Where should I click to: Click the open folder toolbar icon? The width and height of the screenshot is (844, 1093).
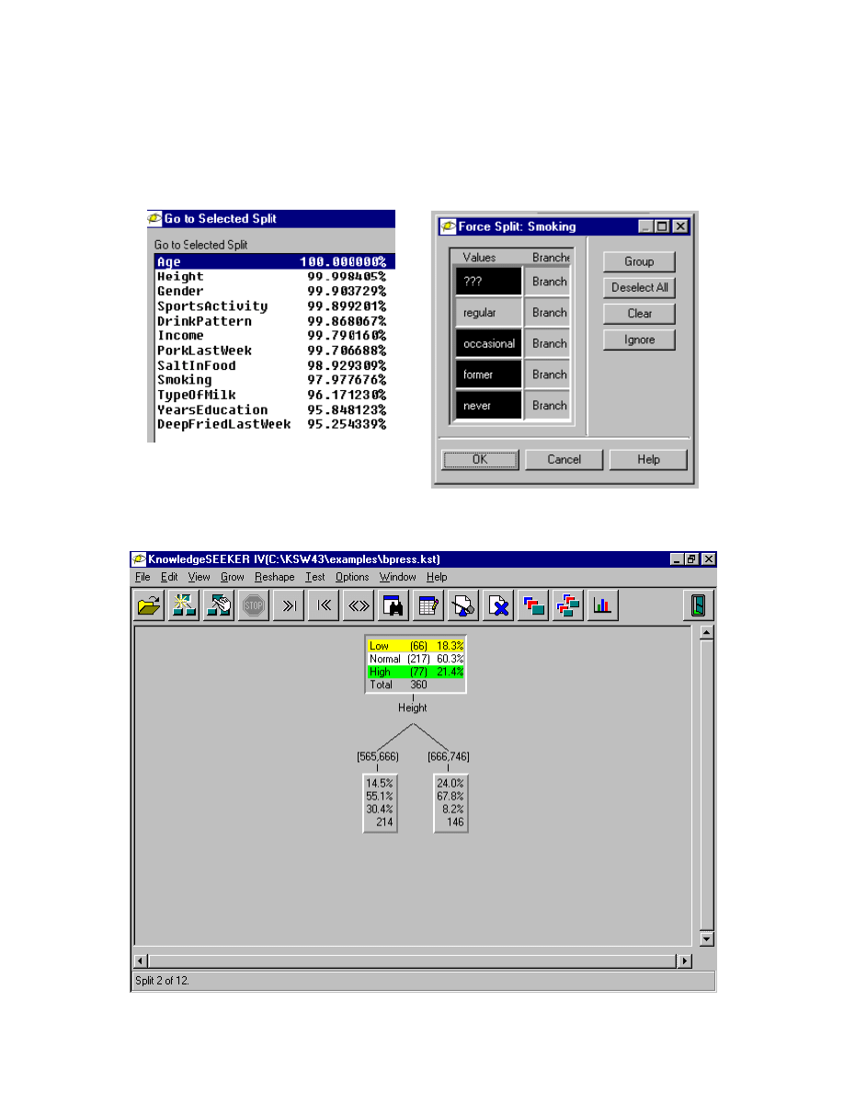[x=149, y=605]
